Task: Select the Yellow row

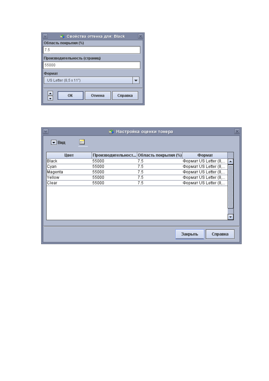Action: pyautogui.click(x=137, y=178)
